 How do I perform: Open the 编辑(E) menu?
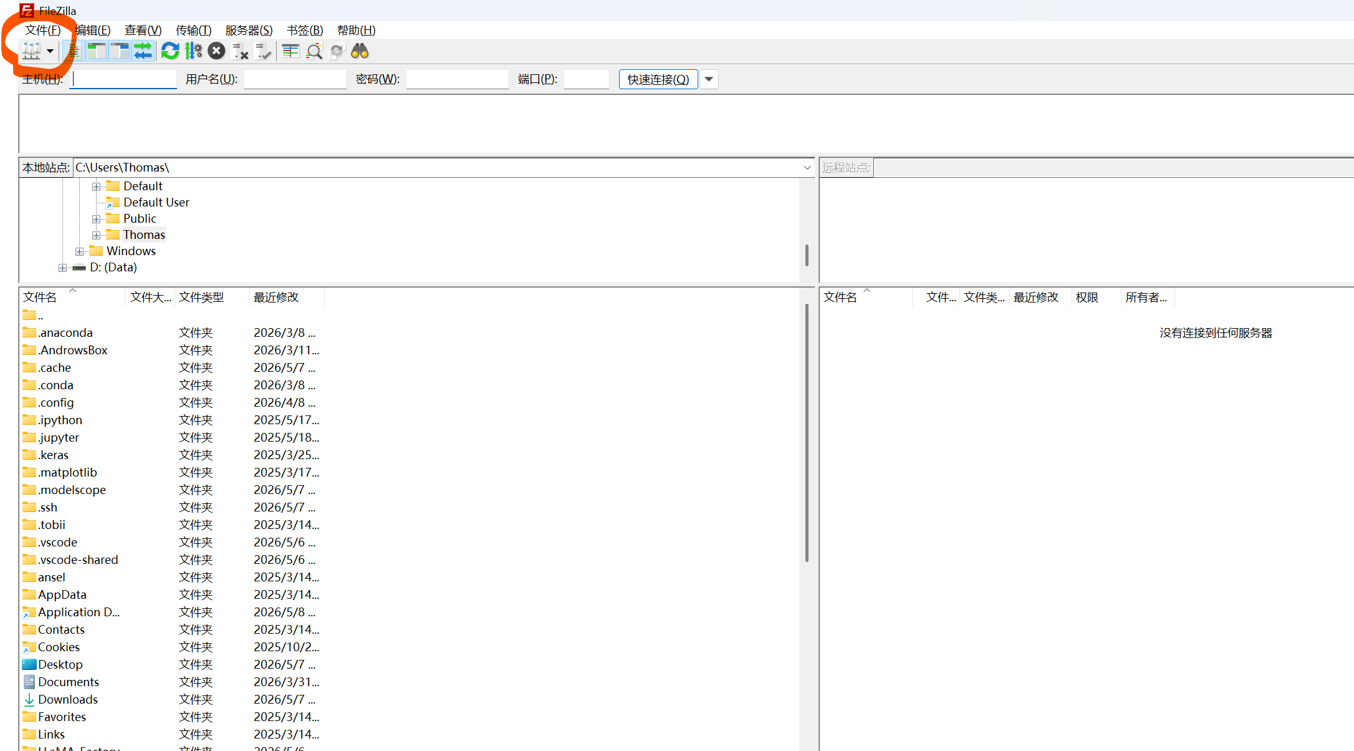(93, 30)
